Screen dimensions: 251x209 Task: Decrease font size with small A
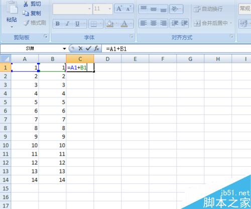click(x=129, y=9)
